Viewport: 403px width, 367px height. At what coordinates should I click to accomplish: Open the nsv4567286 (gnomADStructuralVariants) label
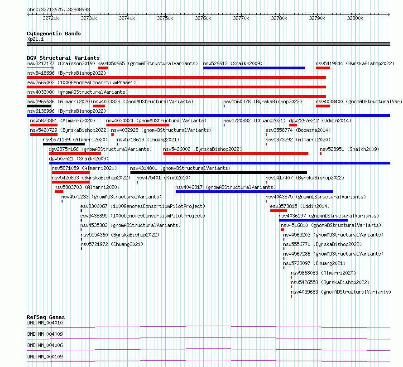point(333,254)
